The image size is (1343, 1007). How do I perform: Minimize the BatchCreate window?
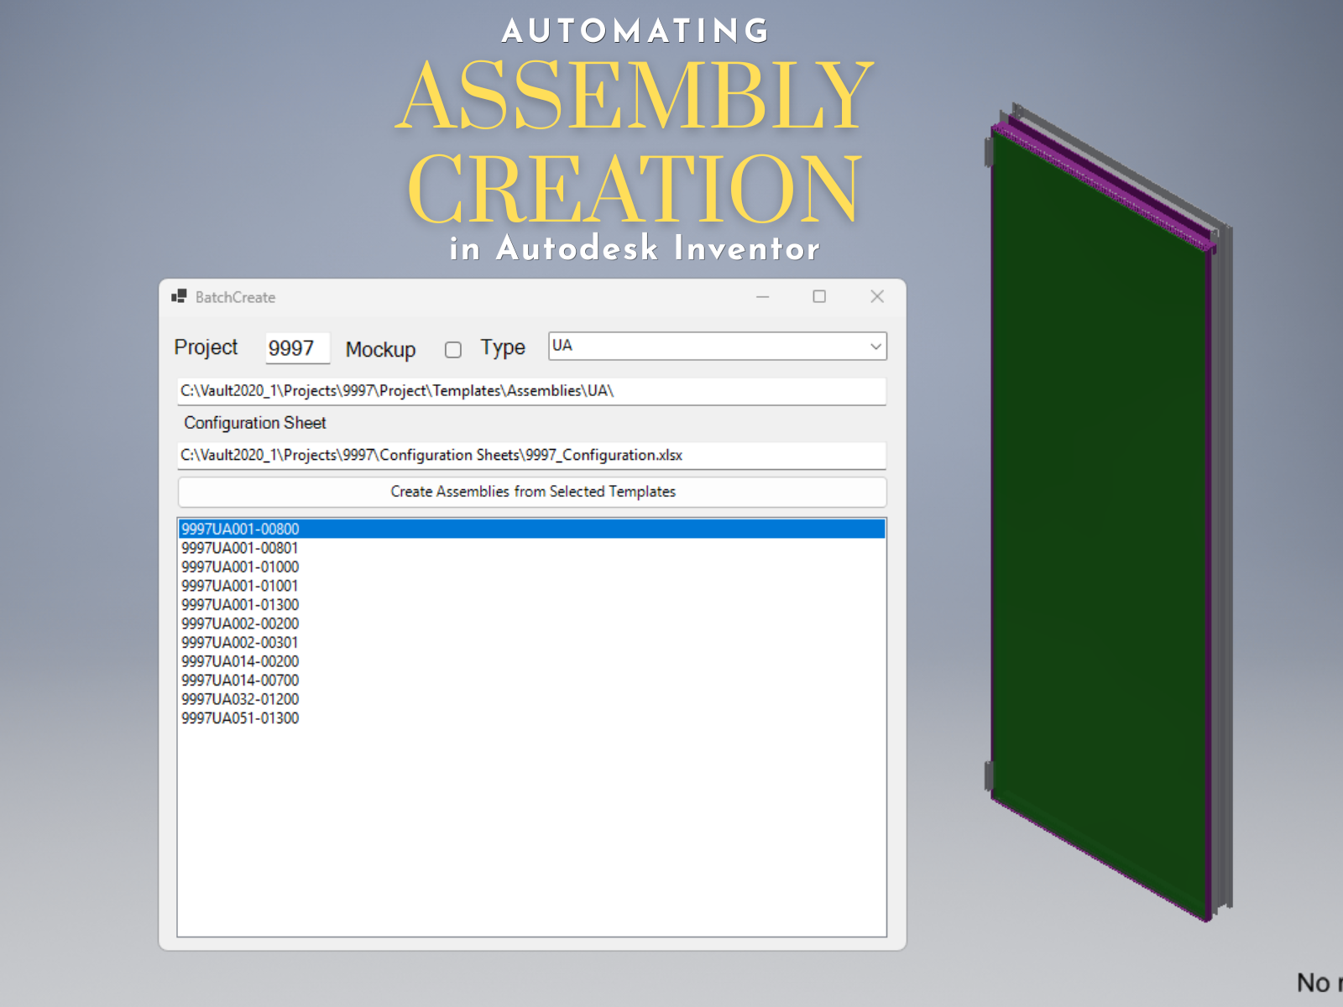coord(762,296)
